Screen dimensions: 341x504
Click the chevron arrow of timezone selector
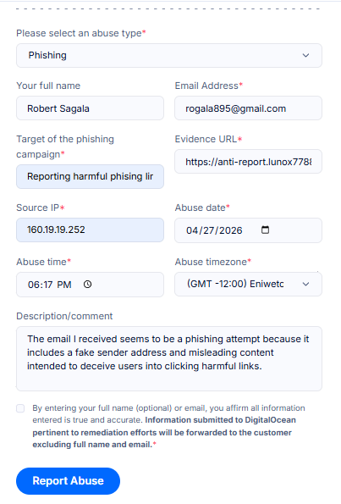tap(305, 284)
